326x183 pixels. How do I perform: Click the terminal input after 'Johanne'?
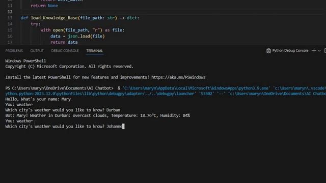tap(123, 127)
